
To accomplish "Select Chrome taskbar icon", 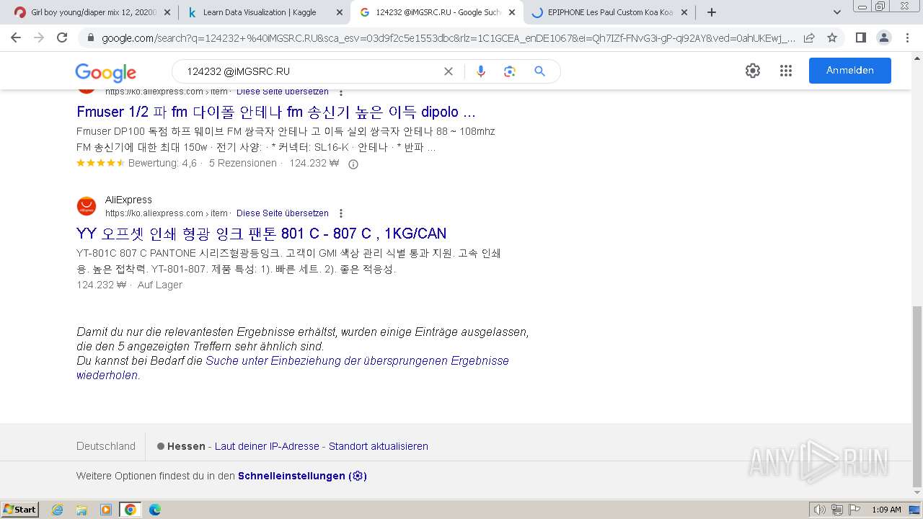I will pos(131,510).
